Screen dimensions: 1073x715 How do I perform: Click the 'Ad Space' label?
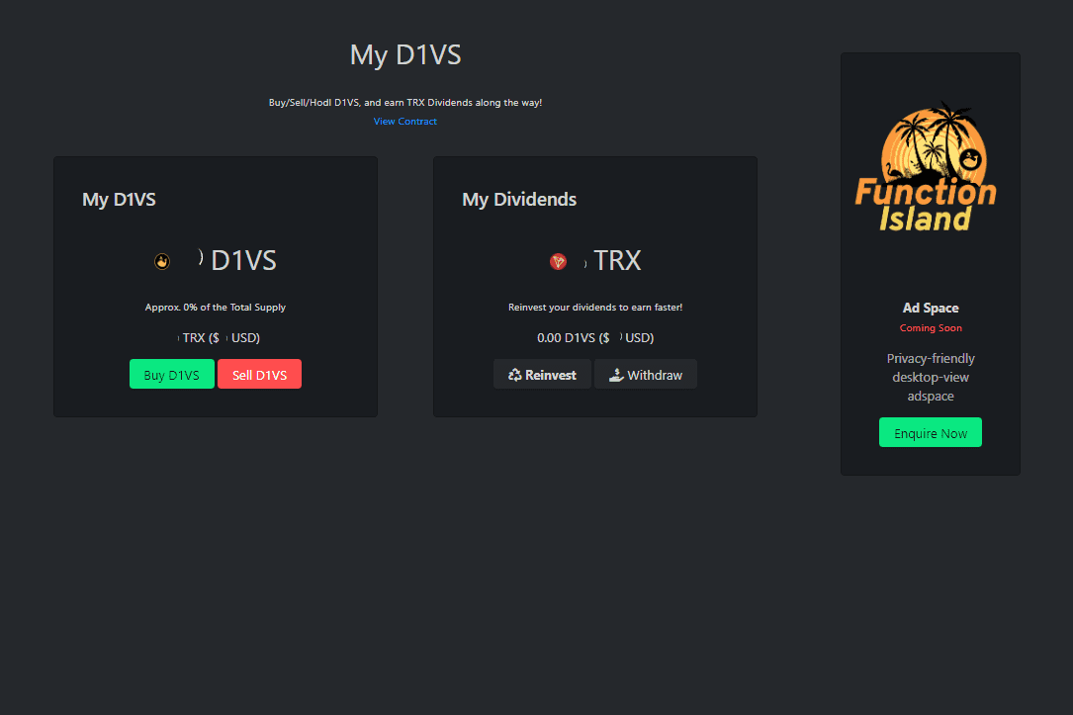click(930, 308)
